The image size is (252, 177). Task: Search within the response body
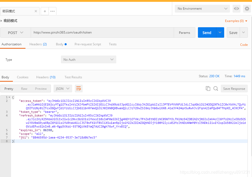pyautogui.click(x=216, y=88)
